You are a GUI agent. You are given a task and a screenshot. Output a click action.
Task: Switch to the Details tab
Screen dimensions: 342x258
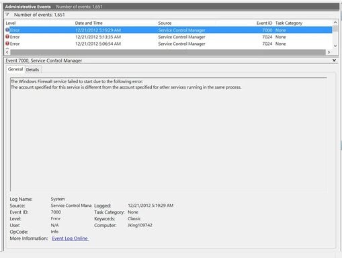[32, 70]
